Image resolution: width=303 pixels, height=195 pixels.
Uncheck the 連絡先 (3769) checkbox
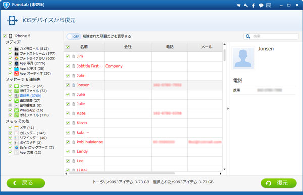[x=10, y=96]
